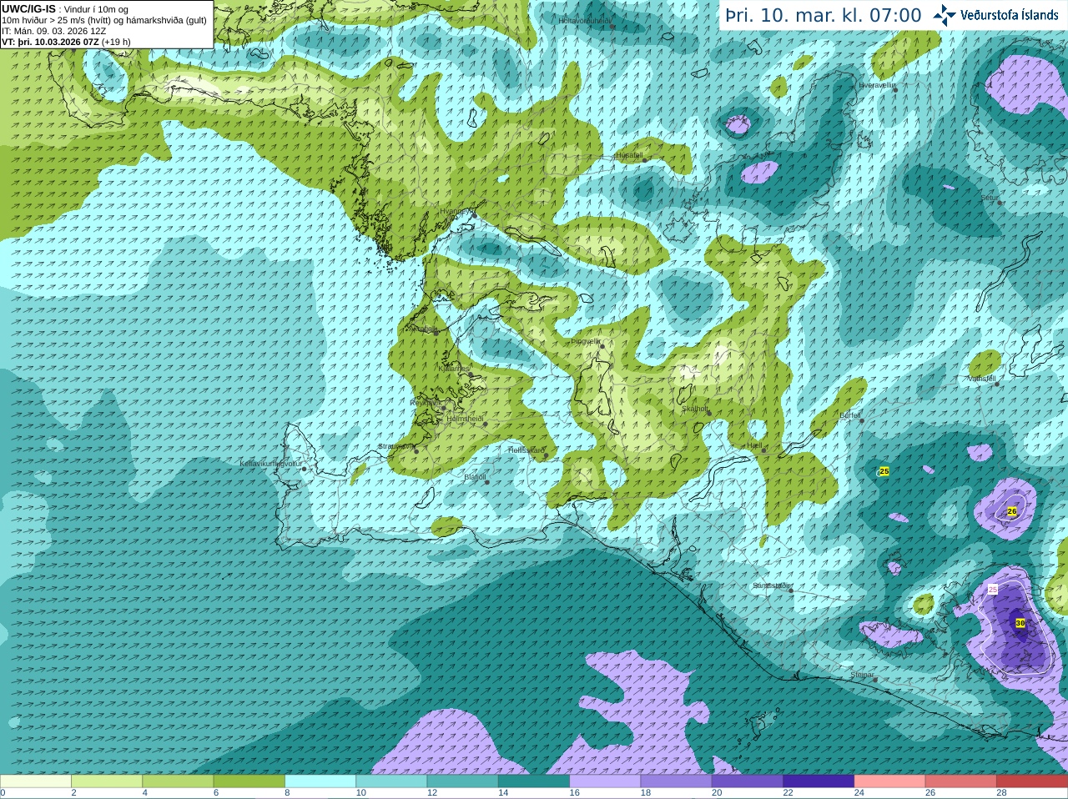Click the Bláfjöll station label

tap(475, 477)
